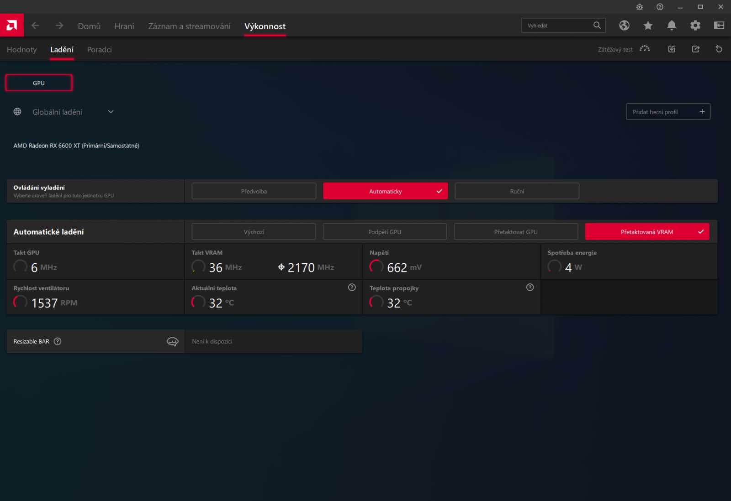Viewport: 731px width, 501px height.
Task: Click the Resizable BAR brain icon
Action: [172, 341]
